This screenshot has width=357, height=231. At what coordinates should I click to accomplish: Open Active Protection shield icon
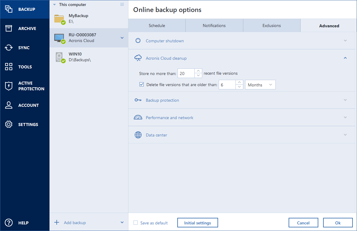click(9, 86)
